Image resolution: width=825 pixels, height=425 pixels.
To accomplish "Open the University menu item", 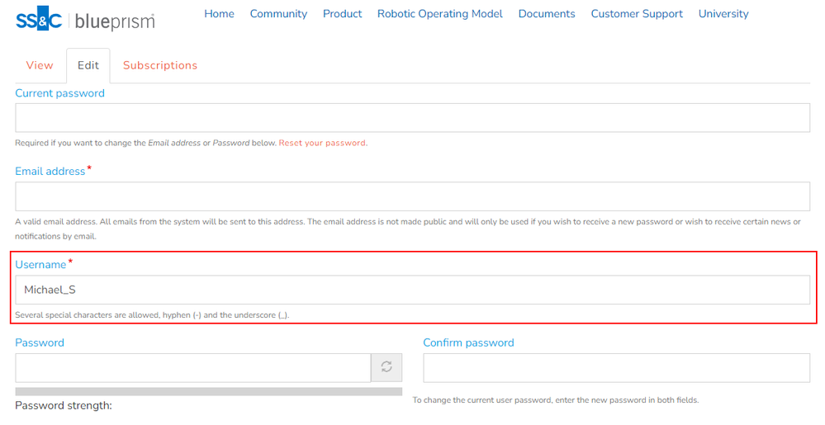I will (723, 14).
